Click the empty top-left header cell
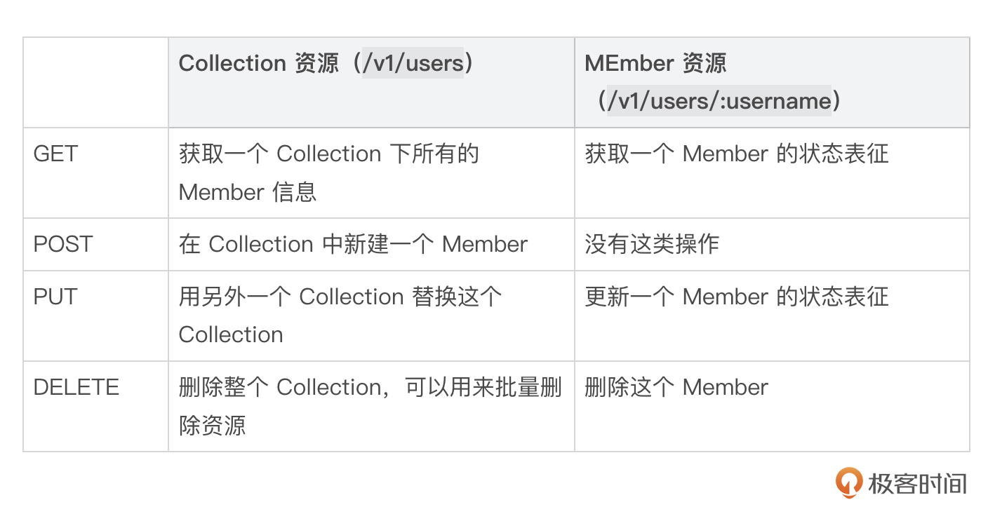Viewport: 995px width, 514px height. tap(95, 83)
